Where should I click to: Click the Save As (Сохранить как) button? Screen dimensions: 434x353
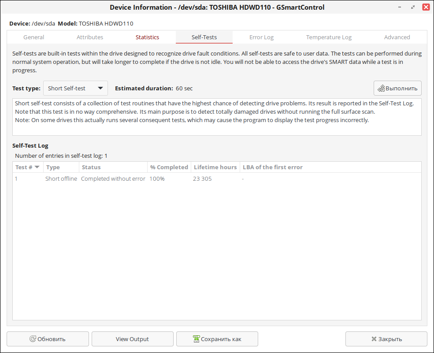point(217,339)
